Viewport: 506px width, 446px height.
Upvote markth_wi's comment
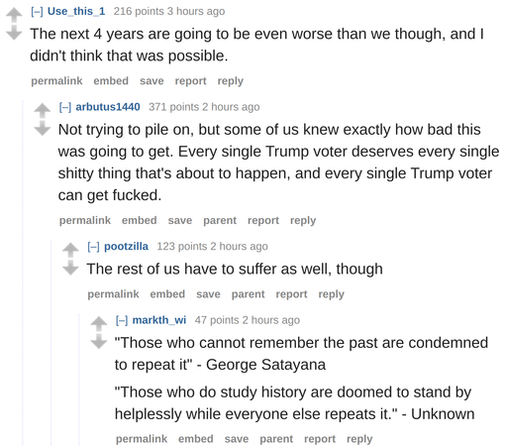tap(99, 324)
